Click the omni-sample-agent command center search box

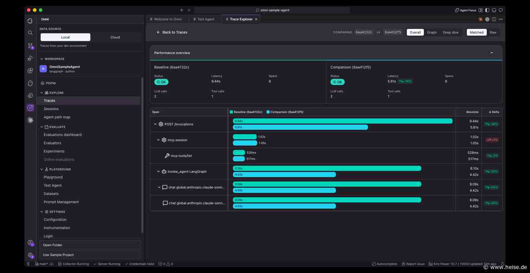coord(272,10)
